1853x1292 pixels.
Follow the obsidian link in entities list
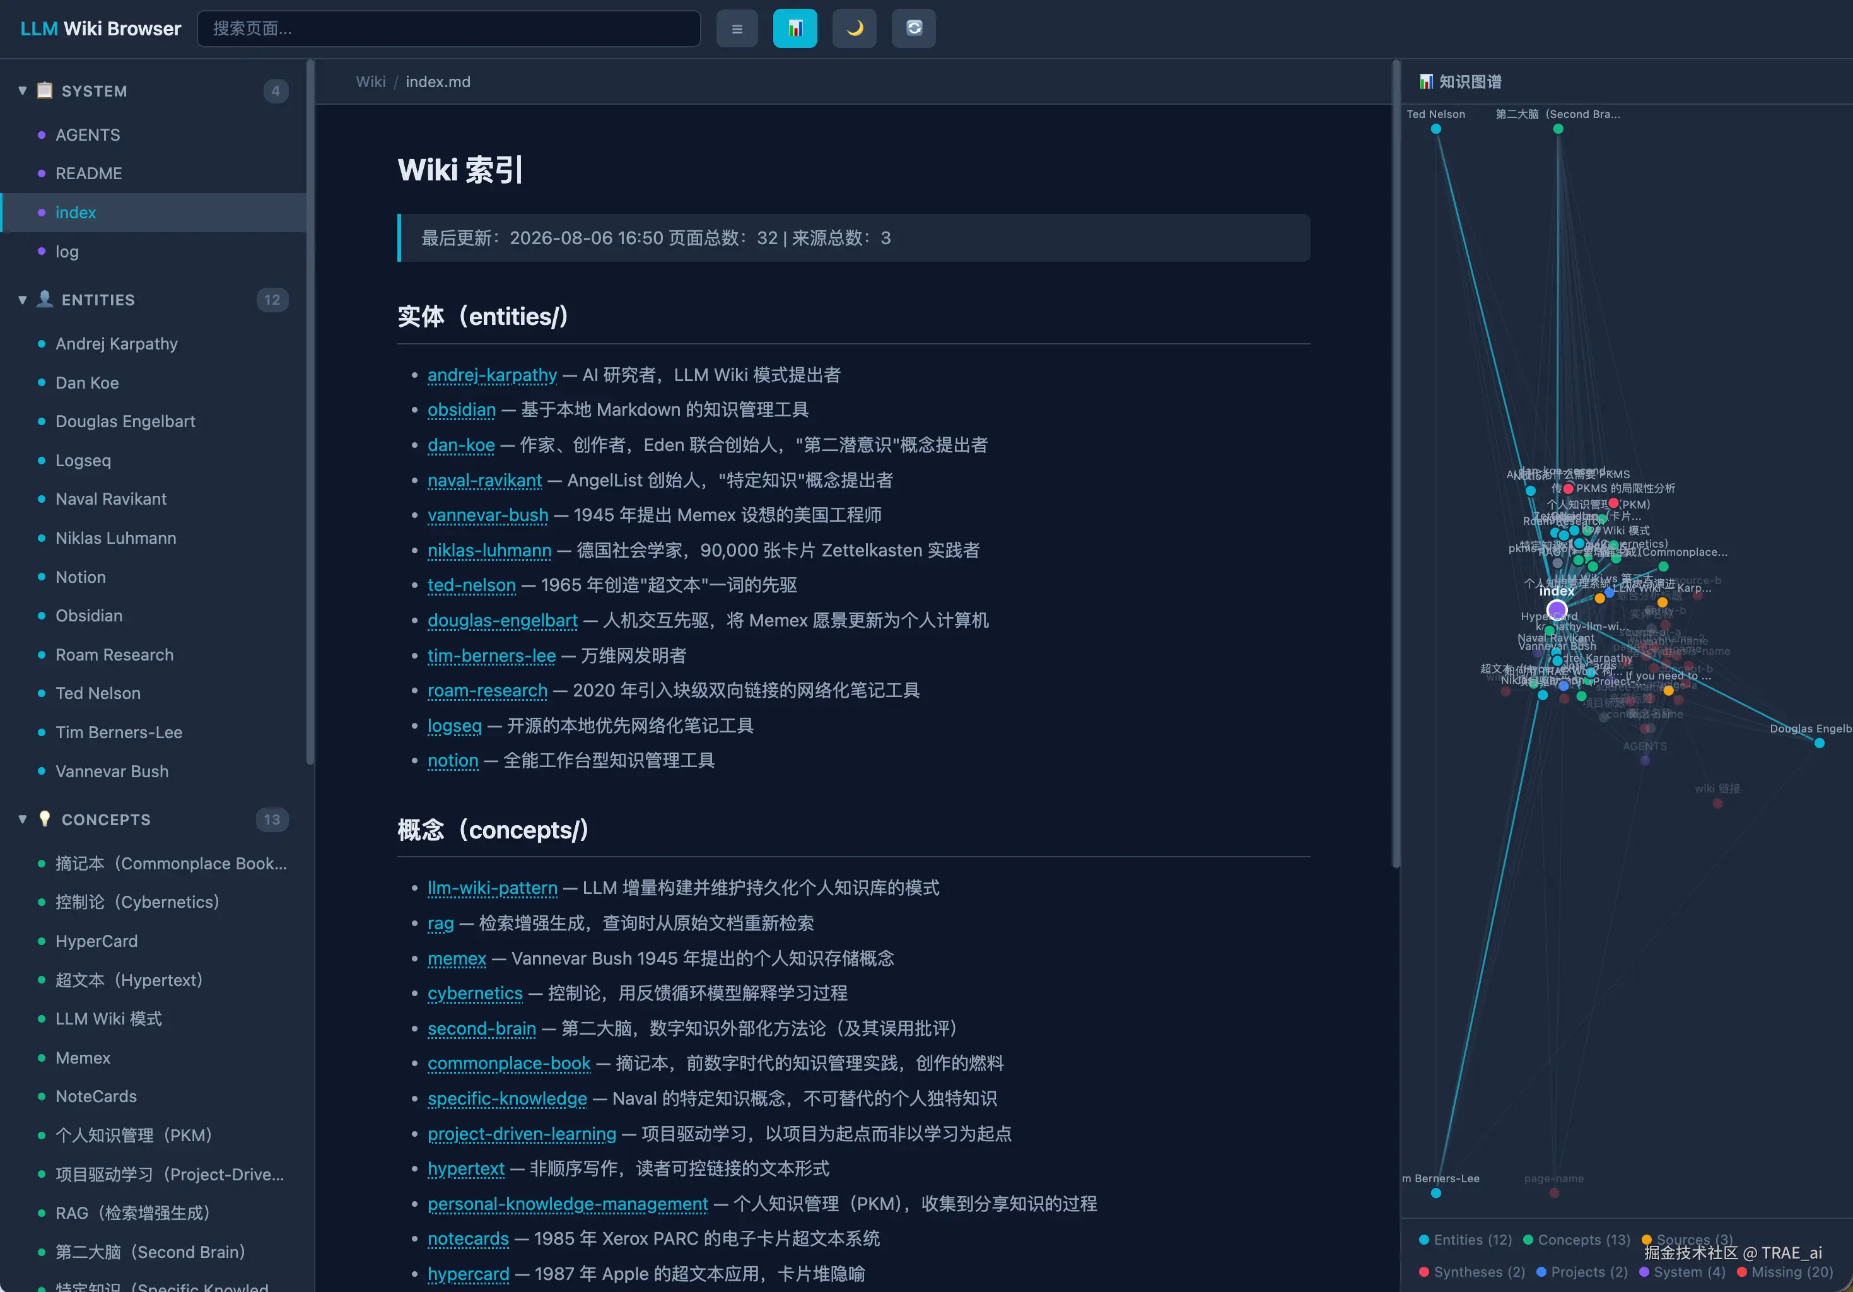click(462, 409)
